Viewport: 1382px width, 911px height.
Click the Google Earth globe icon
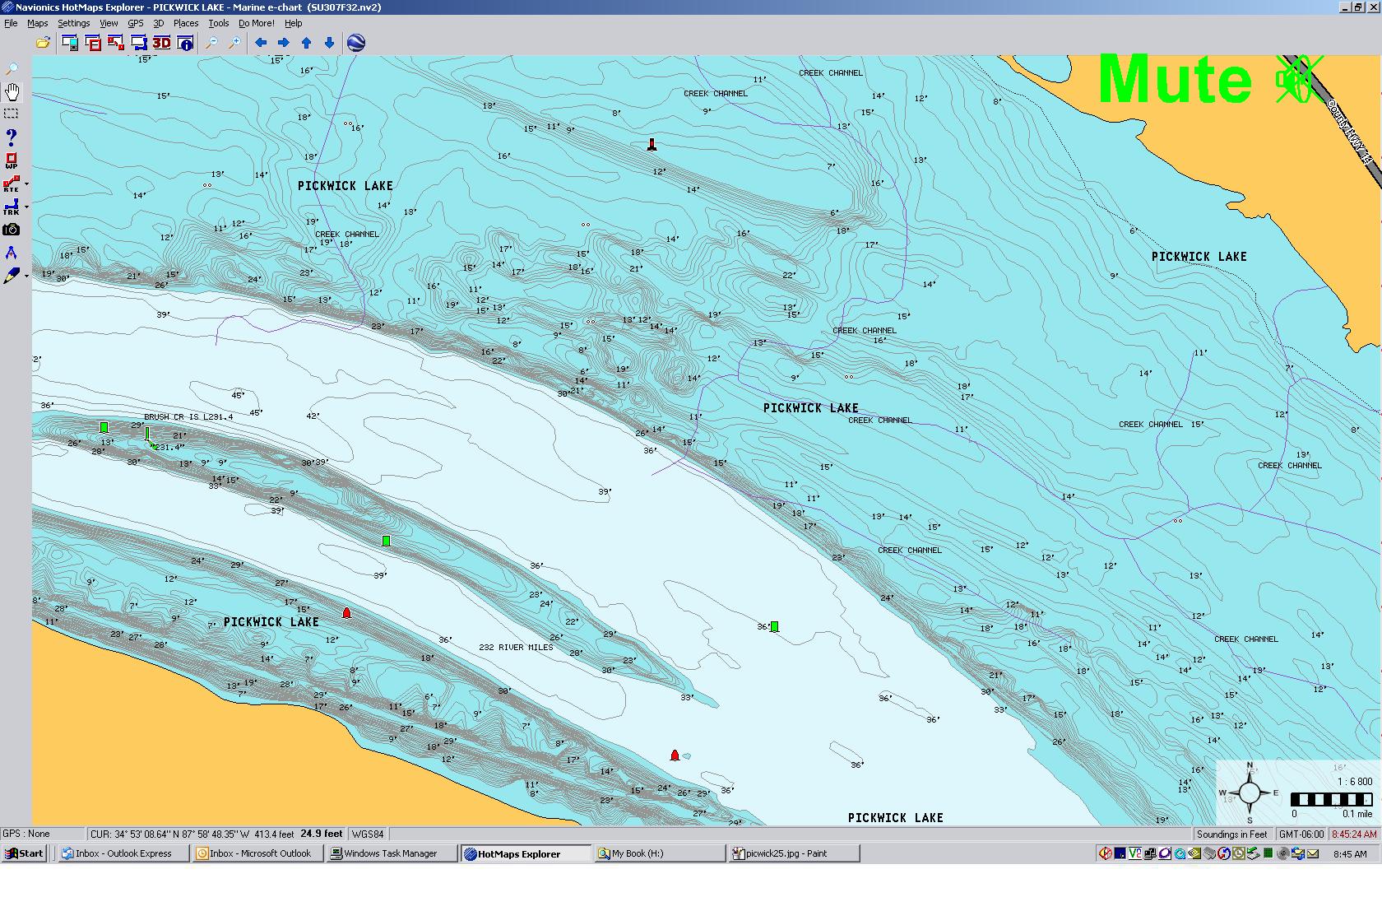[x=356, y=43]
